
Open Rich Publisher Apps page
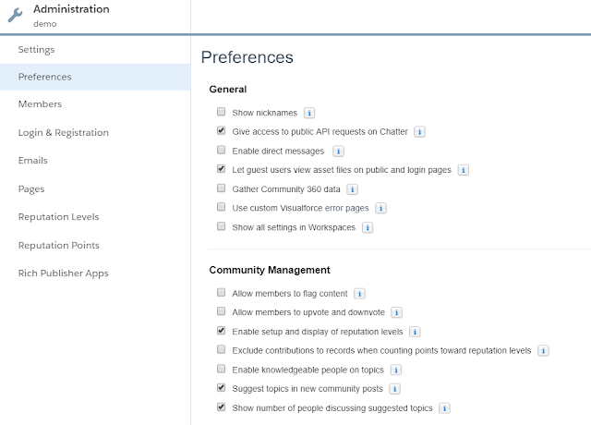[64, 273]
